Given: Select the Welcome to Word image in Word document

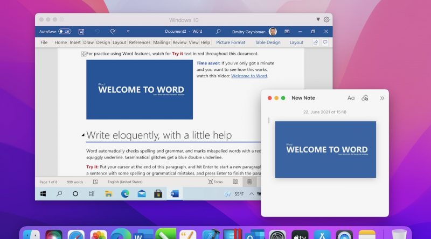Looking at the screenshot, I should (140, 90).
